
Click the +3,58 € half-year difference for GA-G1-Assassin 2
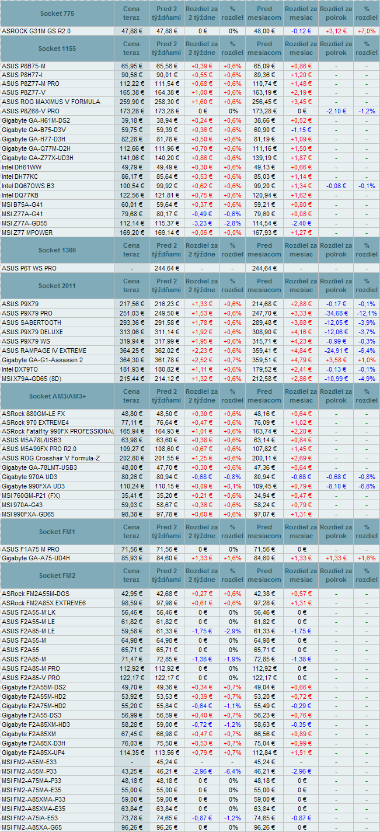335,360
